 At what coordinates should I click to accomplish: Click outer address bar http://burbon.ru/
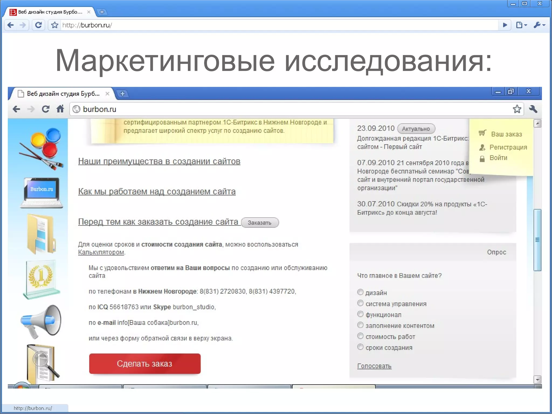(279, 25)
